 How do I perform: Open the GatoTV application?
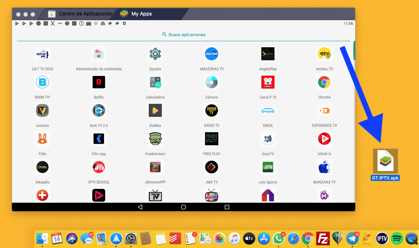tap(268, 139)
